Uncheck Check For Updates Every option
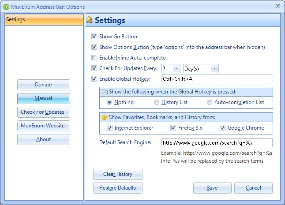Image resolution: width=285 pixels, height=205 pixels. [94, 68]
